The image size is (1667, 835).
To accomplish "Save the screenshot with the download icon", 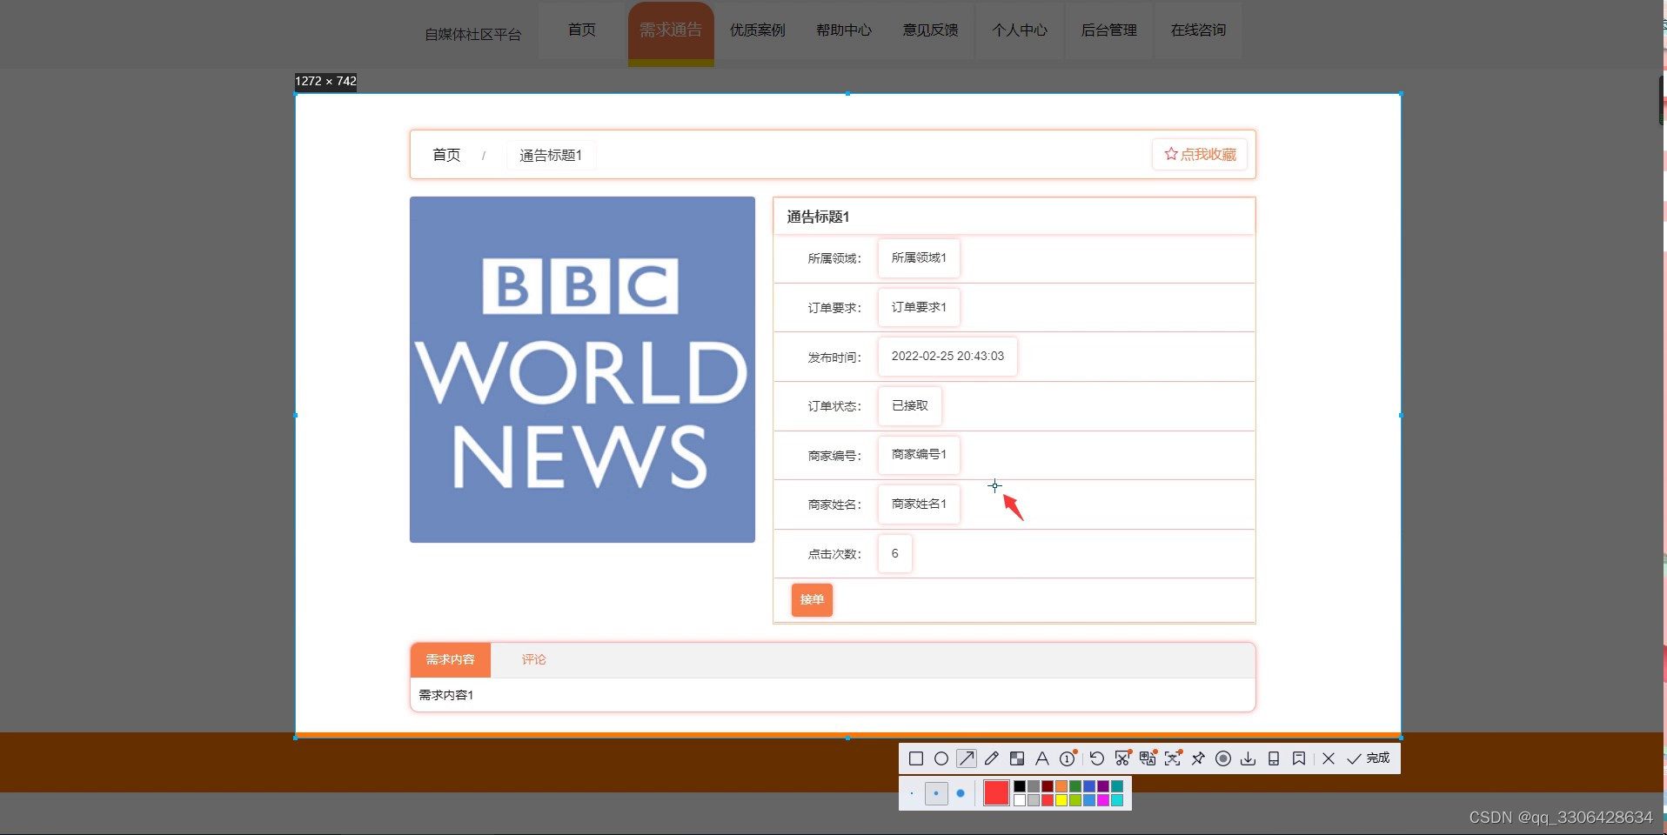I will [x=1249, y=758].
